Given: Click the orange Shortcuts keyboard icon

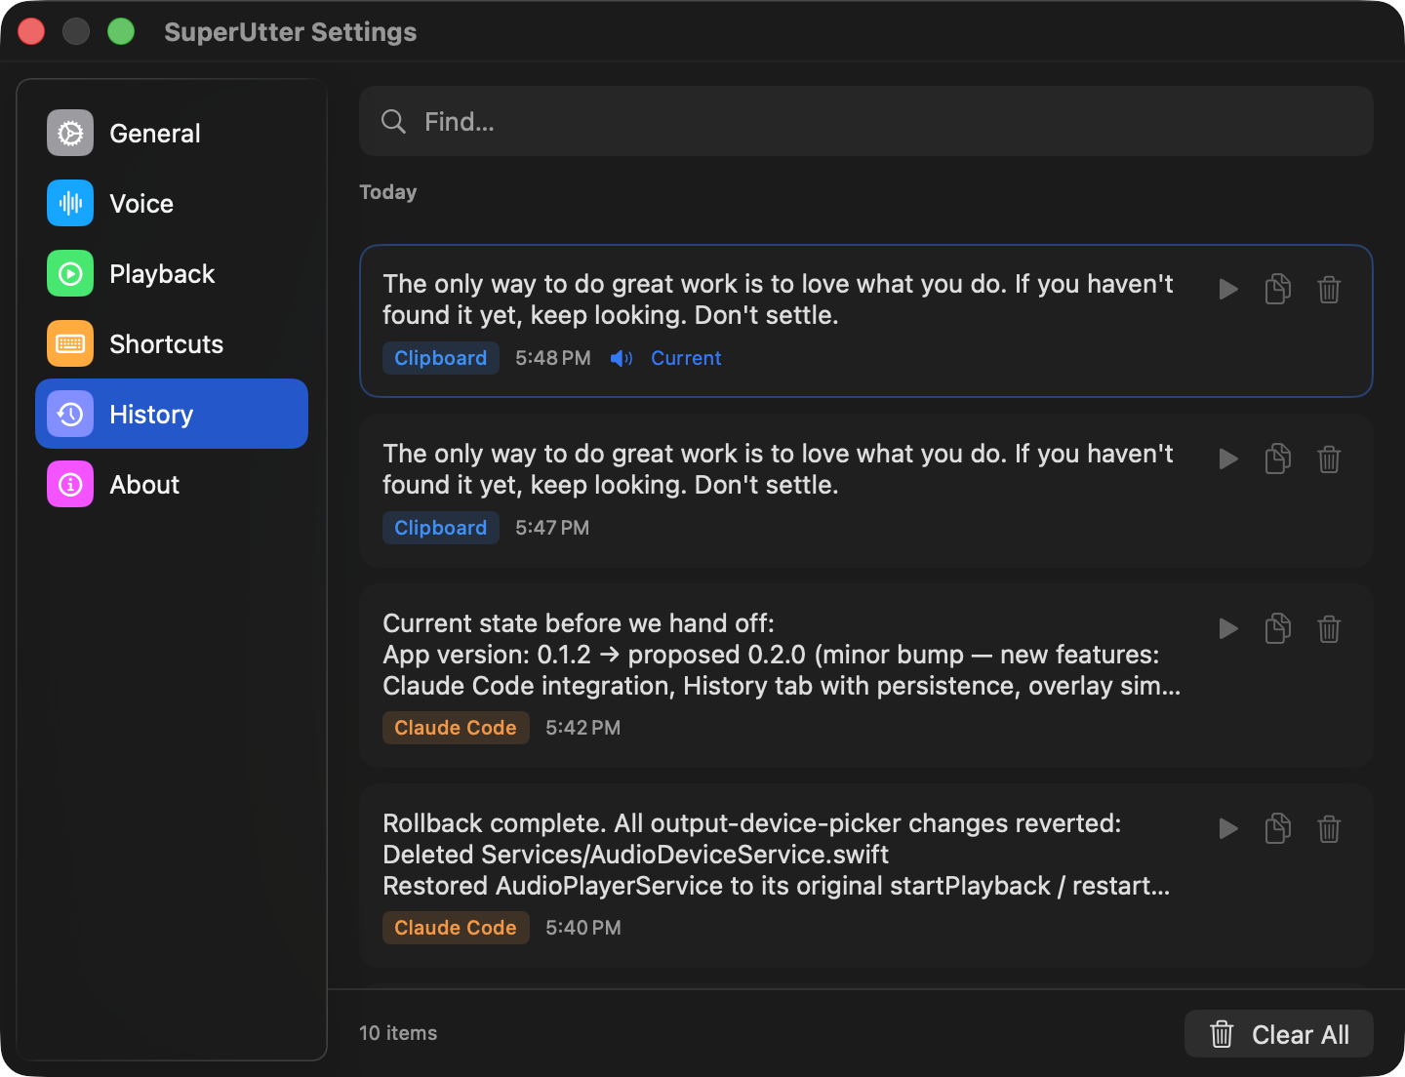Looking at the screenshot, I should [x=70, y=343].
